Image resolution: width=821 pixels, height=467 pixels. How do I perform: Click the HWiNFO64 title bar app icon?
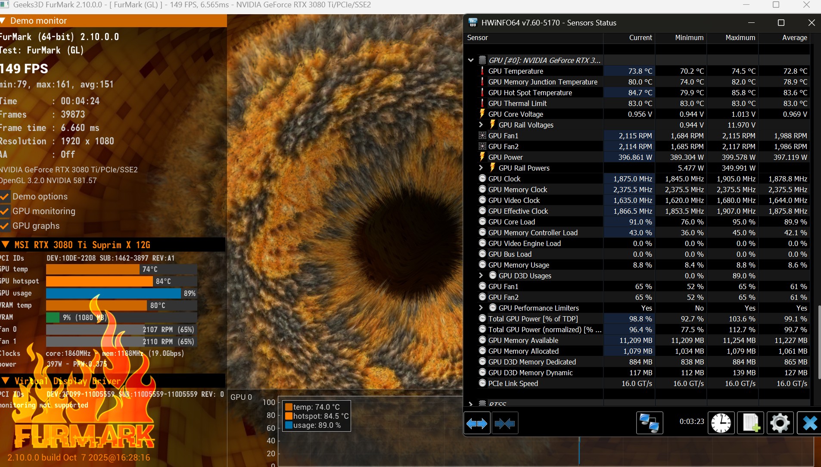[x=473, y=23]
